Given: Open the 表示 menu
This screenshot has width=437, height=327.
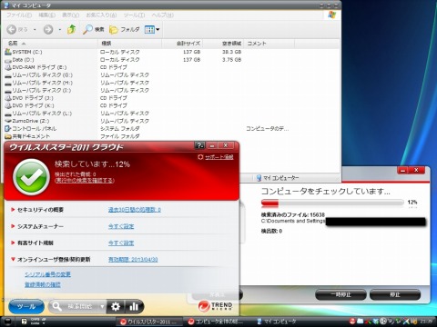Looking at the screenshot, I should click(70, 15).
